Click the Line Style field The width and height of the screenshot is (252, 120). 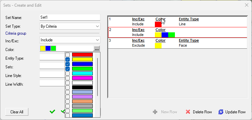click(52, 75)
